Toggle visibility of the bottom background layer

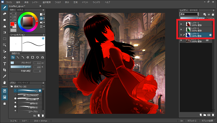point(181,40)
